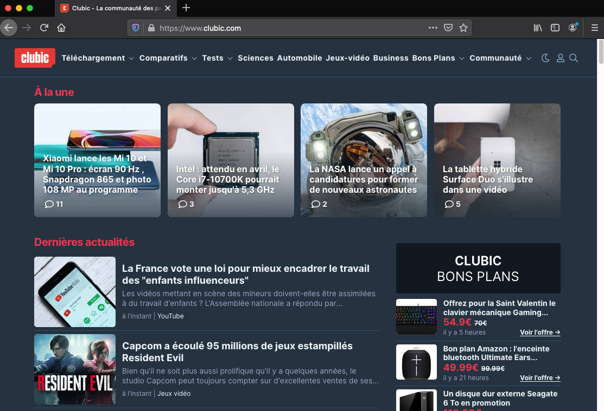Expand the Tests dropdown menu
The height and width of the screenshot is (411, 604).
[217, 58]
